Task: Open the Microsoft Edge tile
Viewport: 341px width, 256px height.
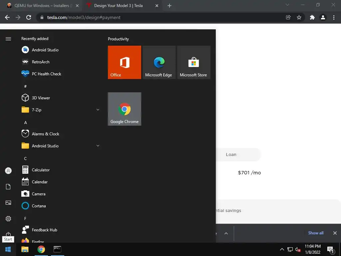Action: coord(159,62)
